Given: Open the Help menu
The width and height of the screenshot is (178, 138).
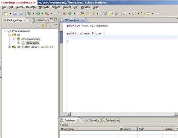Looking at the screenshot, I should point(95,7).
